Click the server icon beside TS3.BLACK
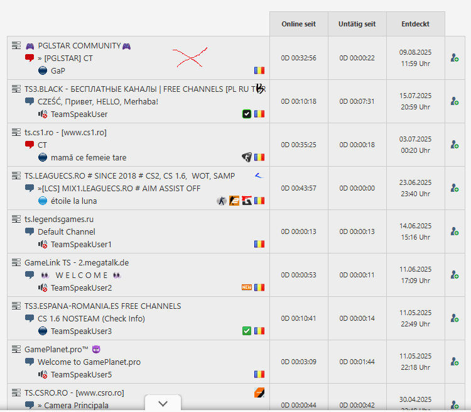 (x=16, y=89)
